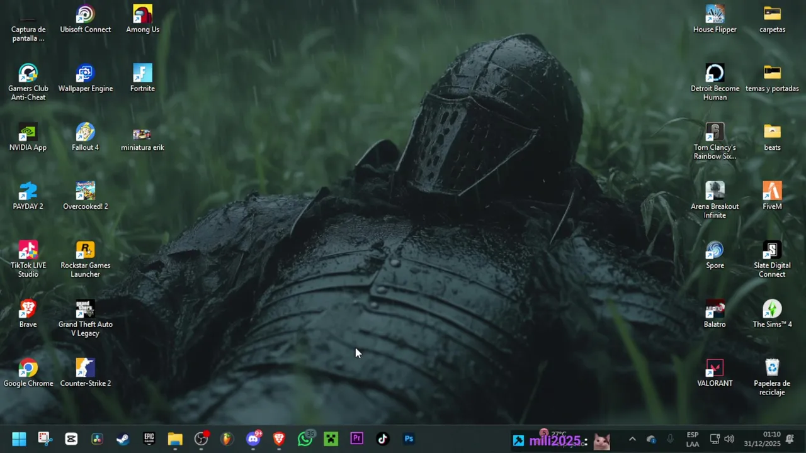Switch to OBS Studio in the taskbar
This screenshot has height=453, width=806.
[x=201, y=439]
